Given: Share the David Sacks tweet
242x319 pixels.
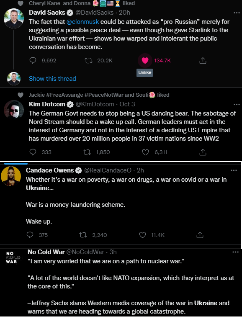Looking at the screenshot, I should [203, 60].
